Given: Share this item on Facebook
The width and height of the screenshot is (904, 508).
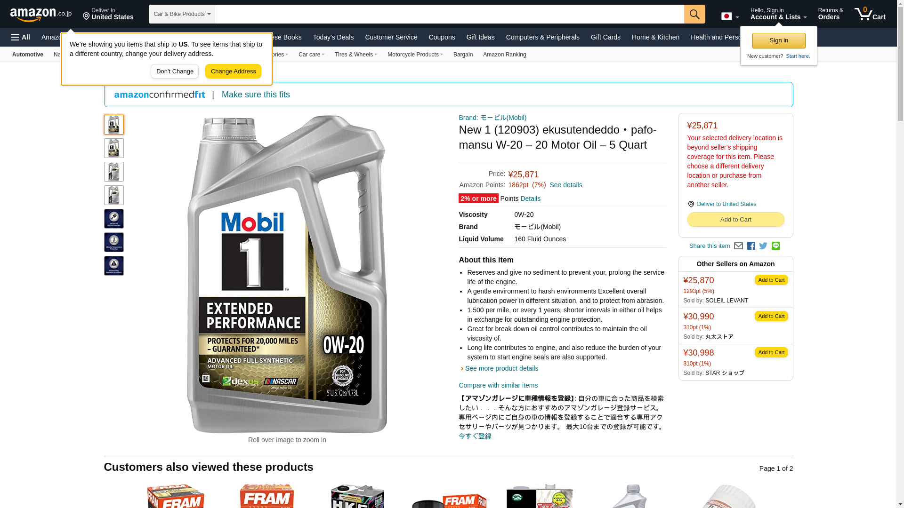Looking at the screenshot, I should tap(751, 246).
